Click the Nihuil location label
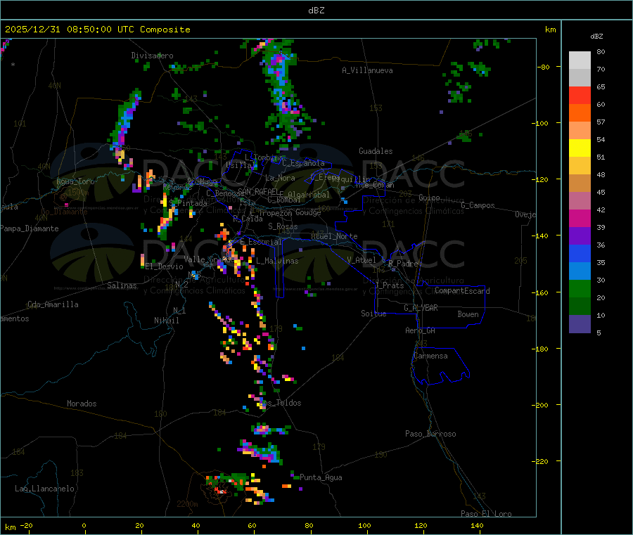Image resolution: width=633 pixels, height=535 pixels. pyautogui.click(x=167, y=321)
